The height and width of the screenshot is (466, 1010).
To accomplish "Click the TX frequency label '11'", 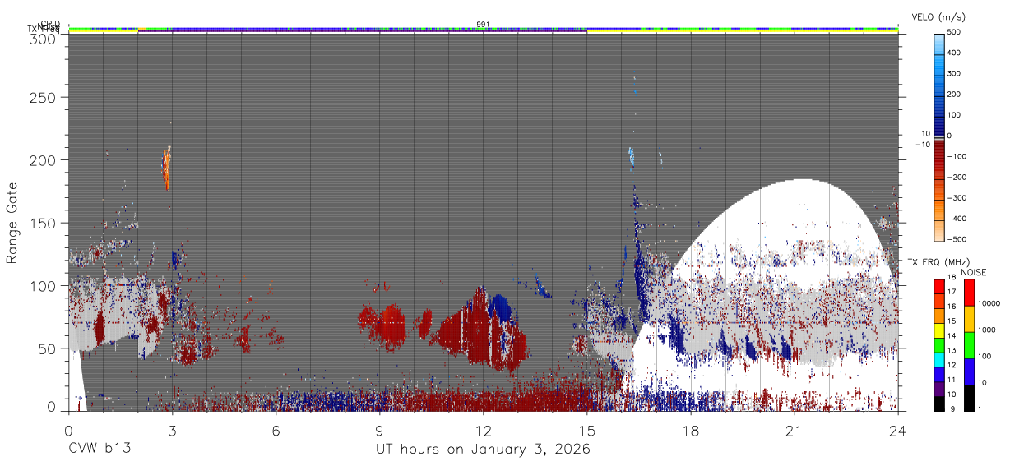I will point(953,381).
